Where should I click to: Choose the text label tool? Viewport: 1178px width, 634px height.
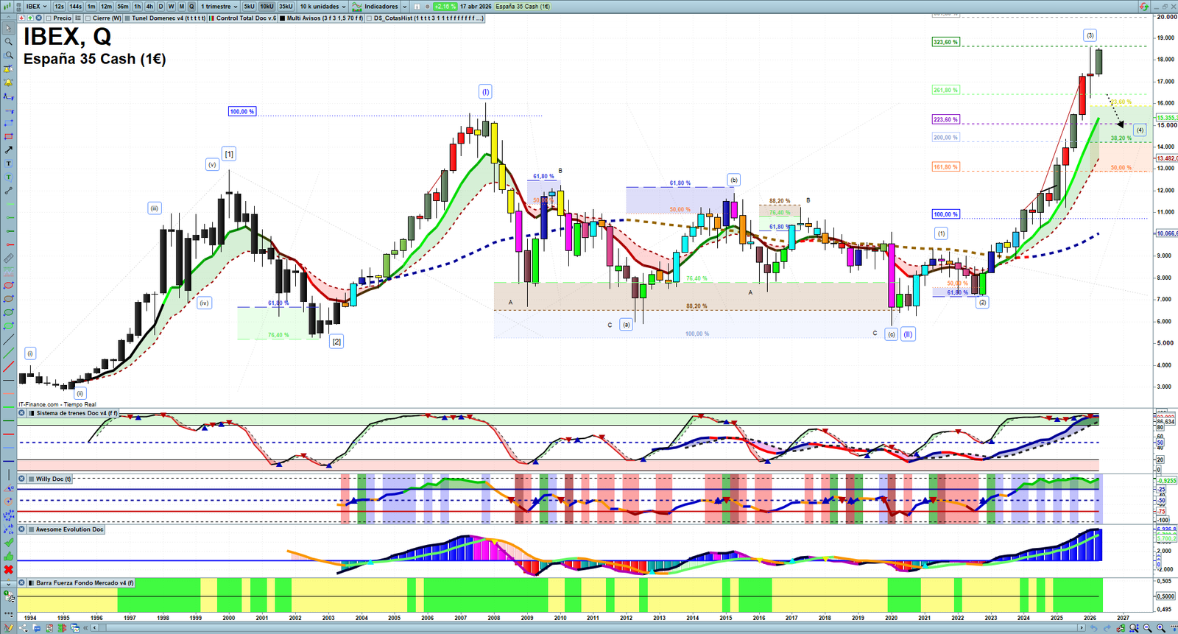pos(8,163)
